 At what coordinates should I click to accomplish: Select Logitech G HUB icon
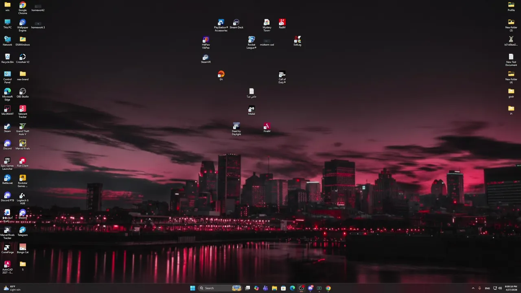click(23, 198)
